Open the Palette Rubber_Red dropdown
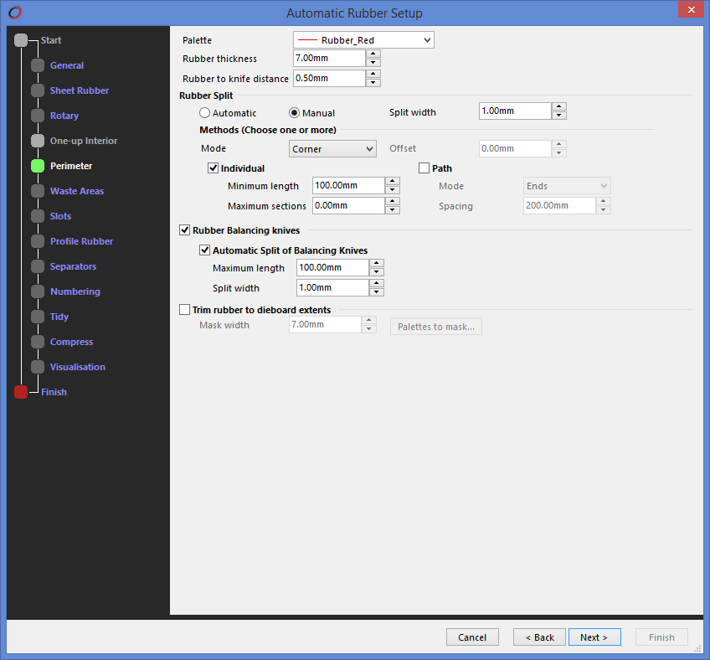Image resolution: width=710 pixels, height=660 pixels. [x=363, y=40]
